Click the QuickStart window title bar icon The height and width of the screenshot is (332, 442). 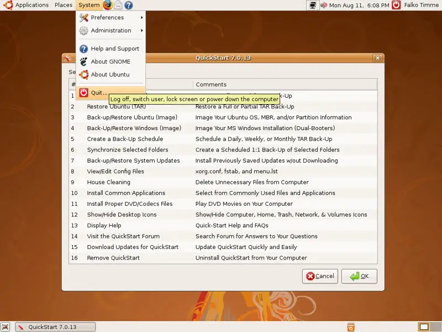67,58
